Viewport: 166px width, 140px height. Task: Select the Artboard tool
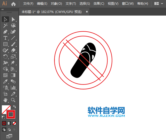(x=5, y=94)
